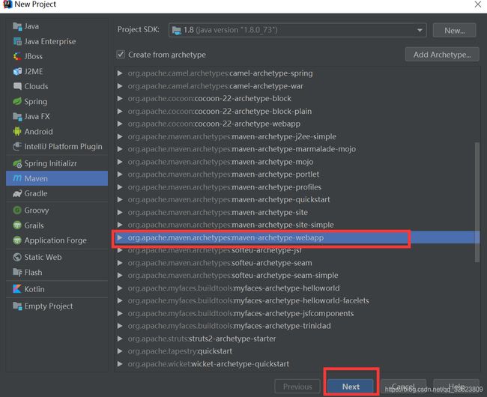
Task: Select the Kotlin logo icon
Action: pyautogui.click(x=17, y=289)
